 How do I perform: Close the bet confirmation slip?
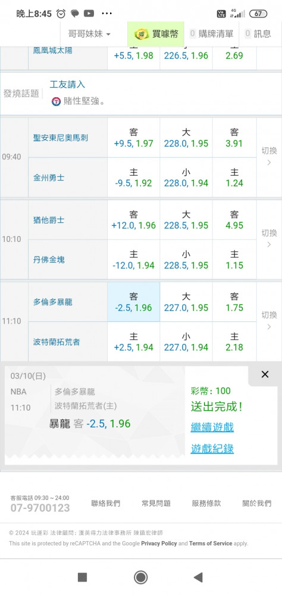265,374
